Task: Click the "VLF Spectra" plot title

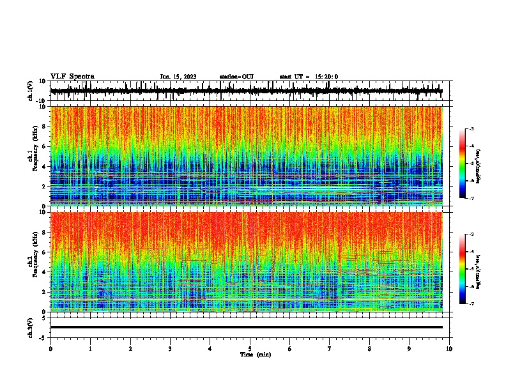Action: [72, 77]
